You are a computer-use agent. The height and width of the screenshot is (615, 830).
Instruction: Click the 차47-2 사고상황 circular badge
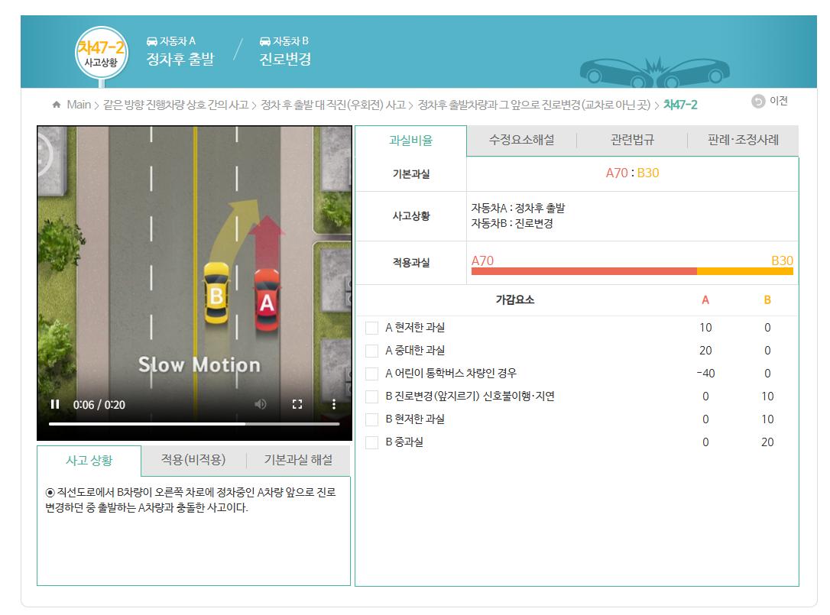(102, 53)
